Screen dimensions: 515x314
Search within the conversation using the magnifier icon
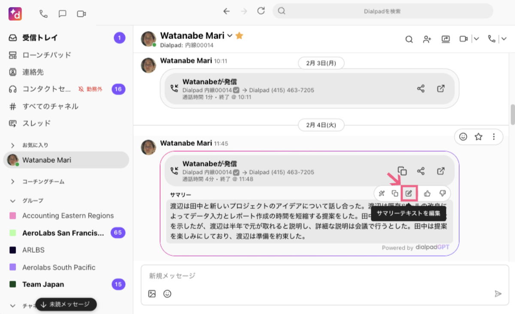[x=409, y=39]
